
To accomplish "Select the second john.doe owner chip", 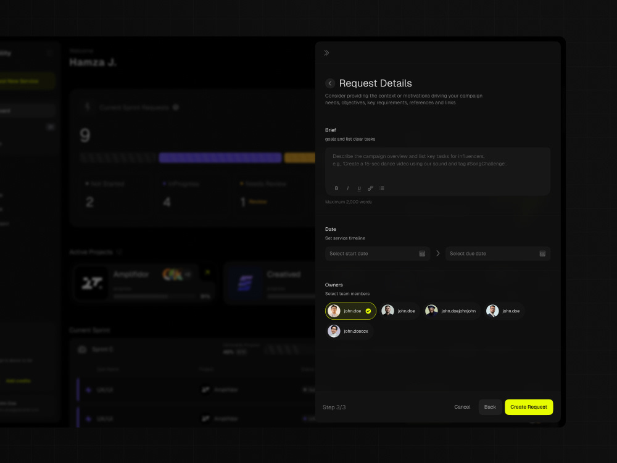I will 399,311.
